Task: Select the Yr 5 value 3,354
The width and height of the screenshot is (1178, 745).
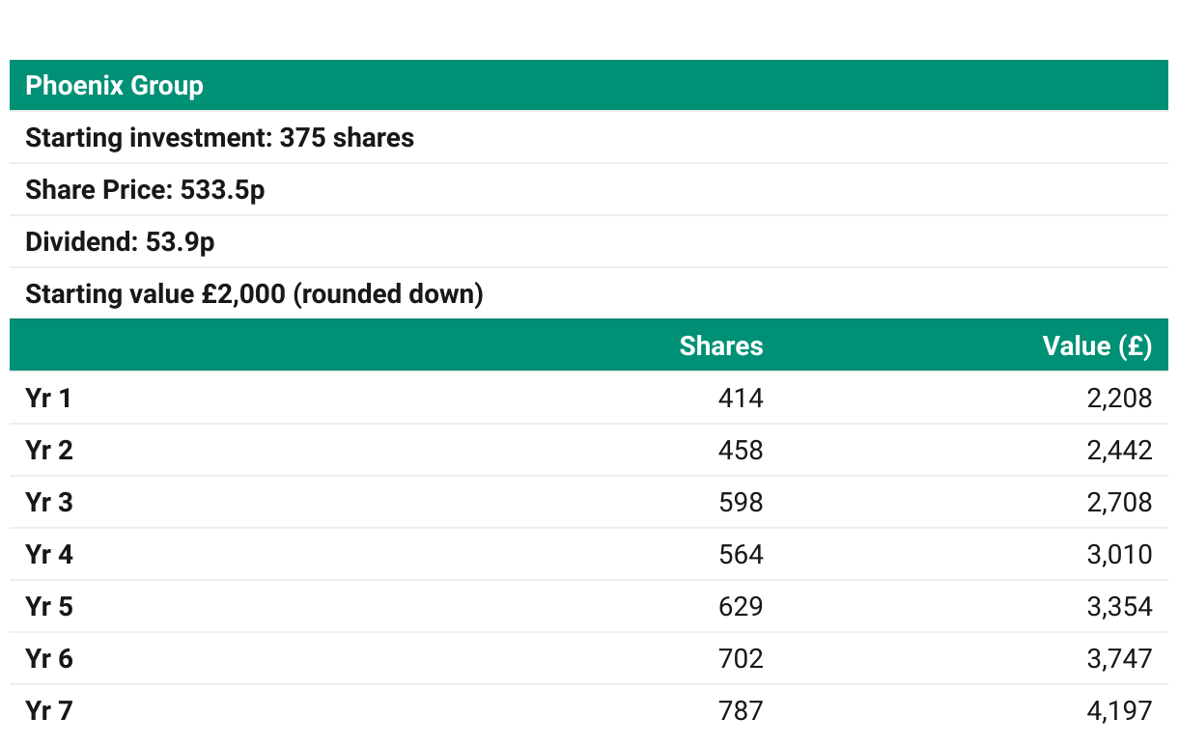Action: point(1119,606)
